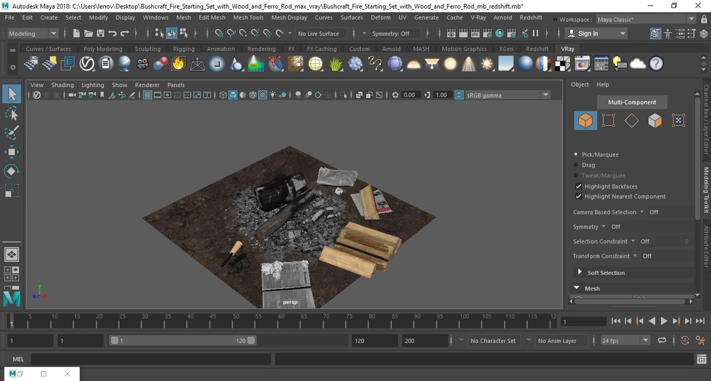This screenshot has height=381, width=711.
Task: Activate the Lasso Select tool
Action: point(12,114)
